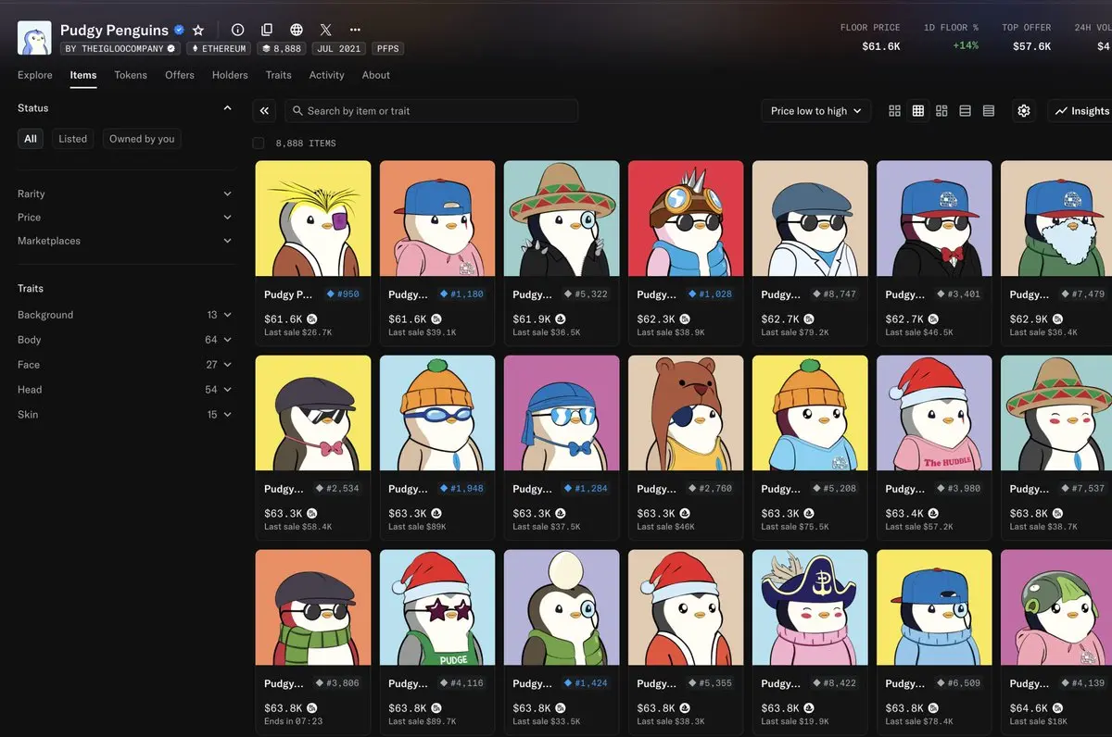The width and height of the screenshot is (1112, 737).
Task: Open the pirate-hat penguin #8,422 image
Action: point(810,607)
